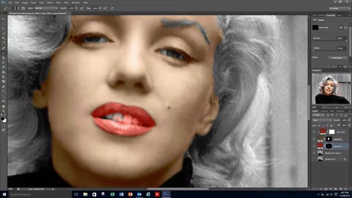
Task: Move the Navigator zoom slider
Action: [336, 108]
